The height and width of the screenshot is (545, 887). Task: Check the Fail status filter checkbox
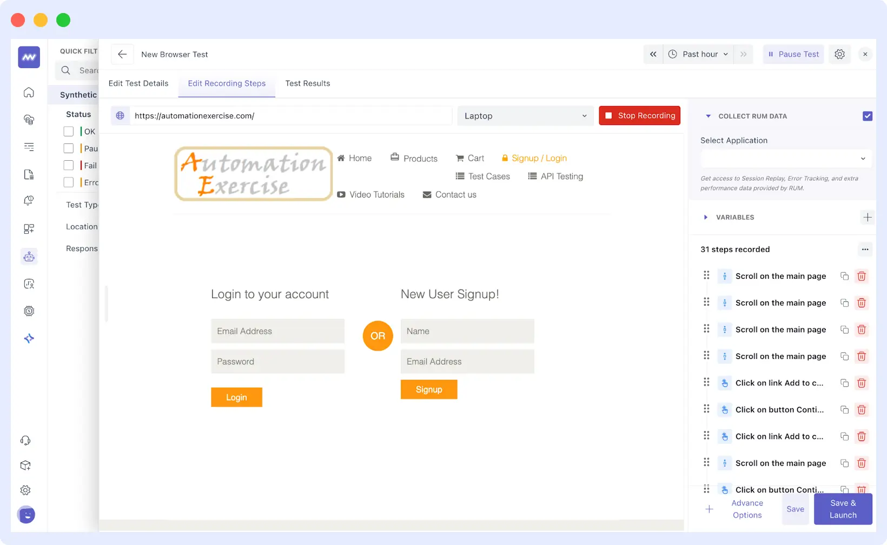point(68,165)
